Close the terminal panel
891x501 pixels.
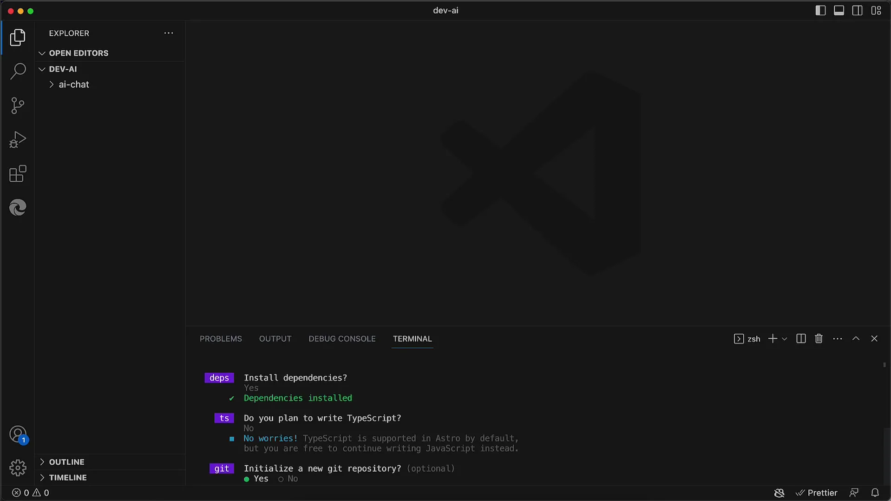(874, 339)
